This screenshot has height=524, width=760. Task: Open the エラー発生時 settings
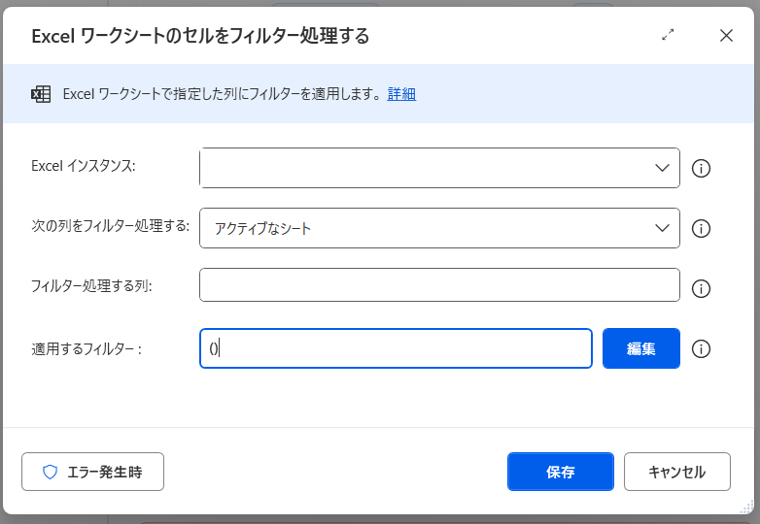92,472
